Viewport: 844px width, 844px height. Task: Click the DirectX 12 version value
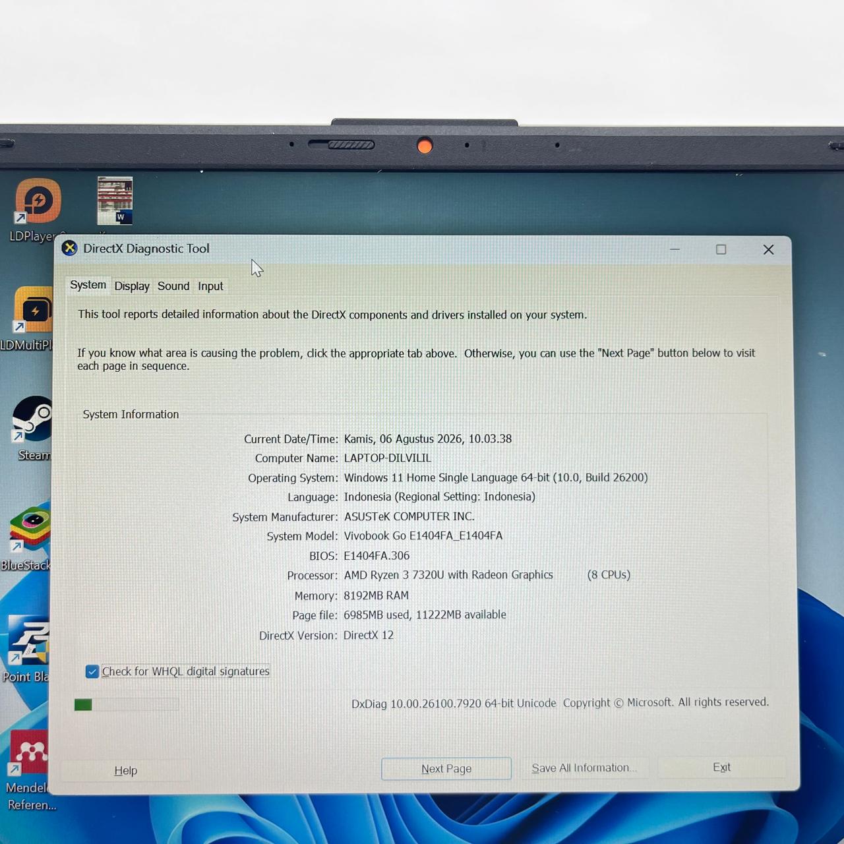pyautogui.click(x=369, y=635)
